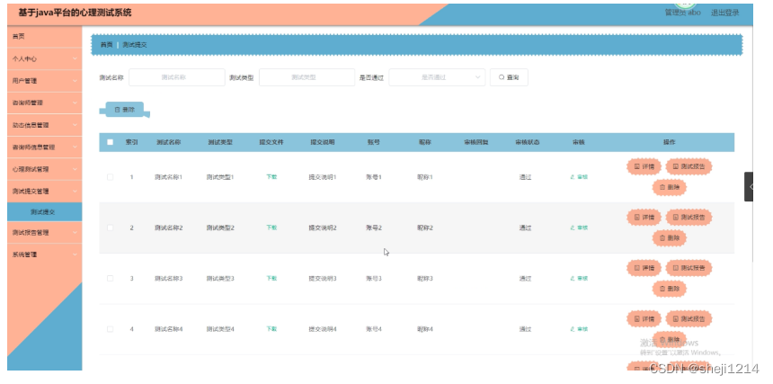Check the checkbox for row 4
Screen dimensions: 773x384
click(110, 329)
